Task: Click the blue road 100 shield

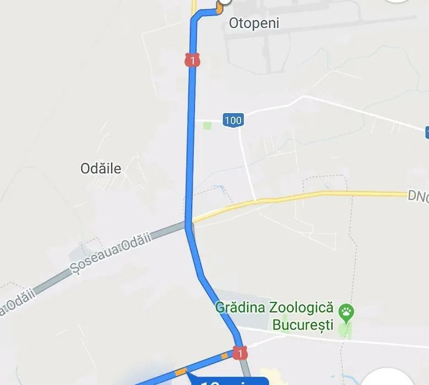Action: click(233, 120)
